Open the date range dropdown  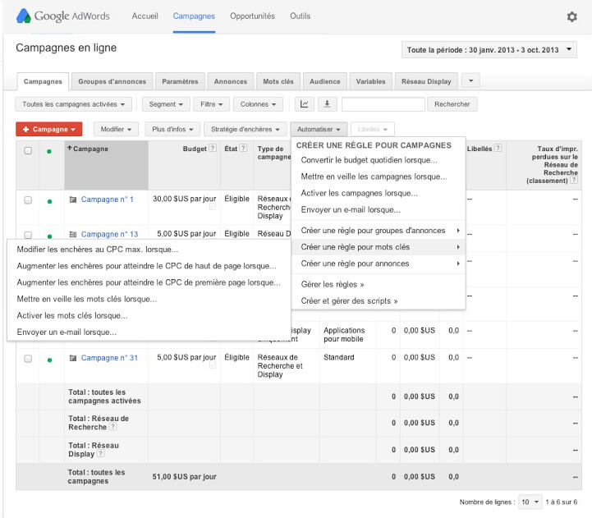click(x=489, y=50)
